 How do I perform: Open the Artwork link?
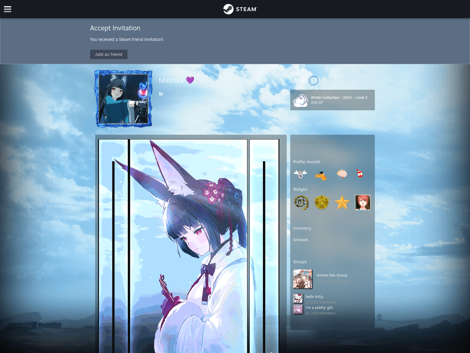[x=301, y=240]
